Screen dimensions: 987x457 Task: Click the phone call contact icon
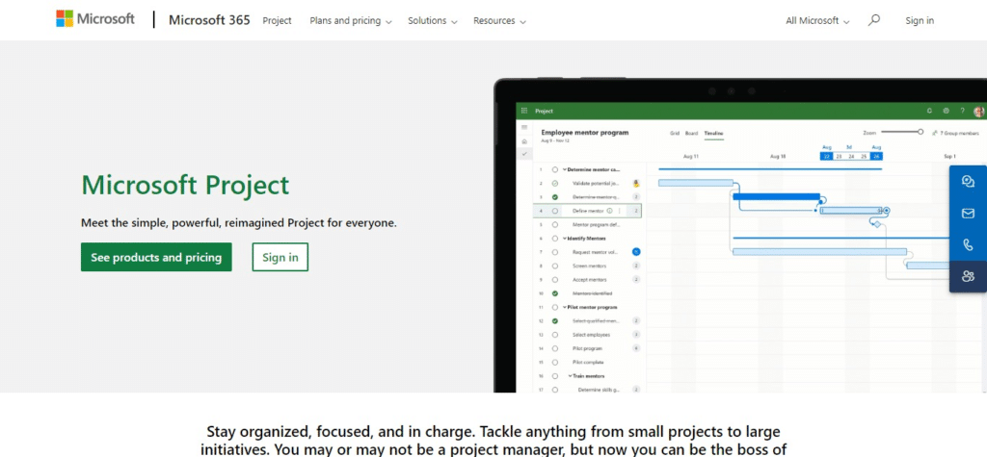pos(968,245)
